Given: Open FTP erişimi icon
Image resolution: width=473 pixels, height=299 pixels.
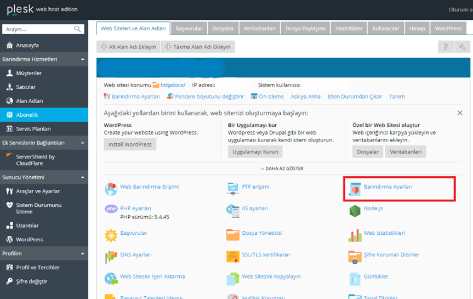Looking at the screenshot, I should tap(232, 189).
